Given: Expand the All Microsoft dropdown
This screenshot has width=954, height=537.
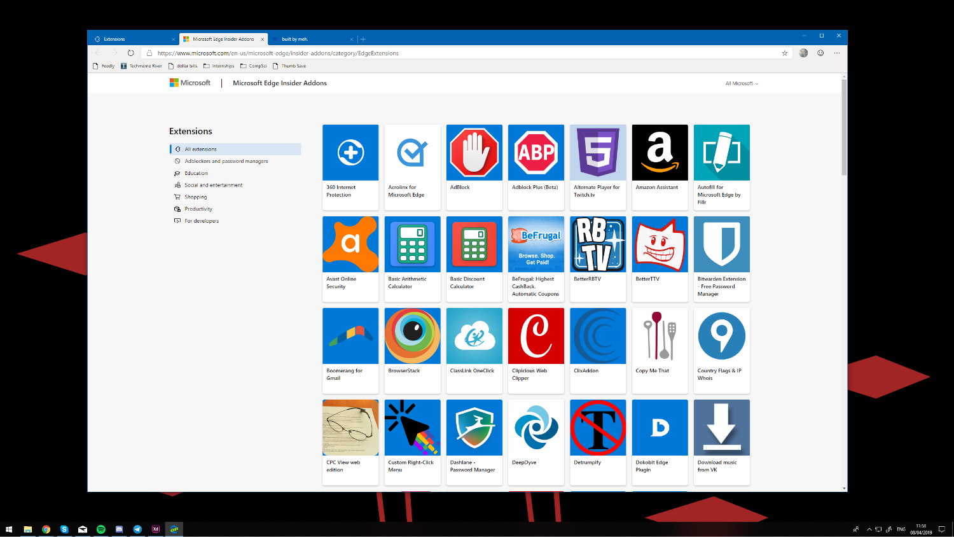Looking at the screenshot, I should point(742,83).
